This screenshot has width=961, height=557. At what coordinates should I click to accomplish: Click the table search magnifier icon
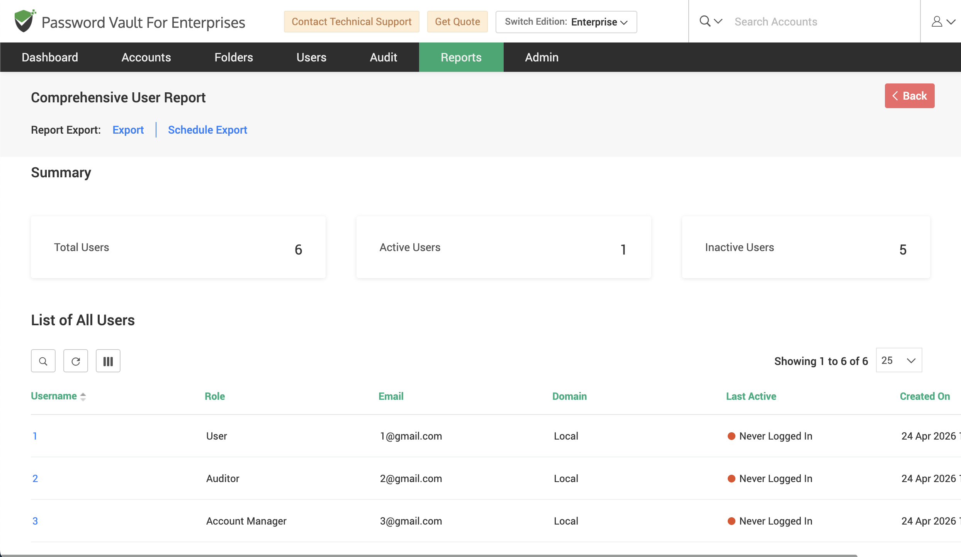(x=43, y=361)
